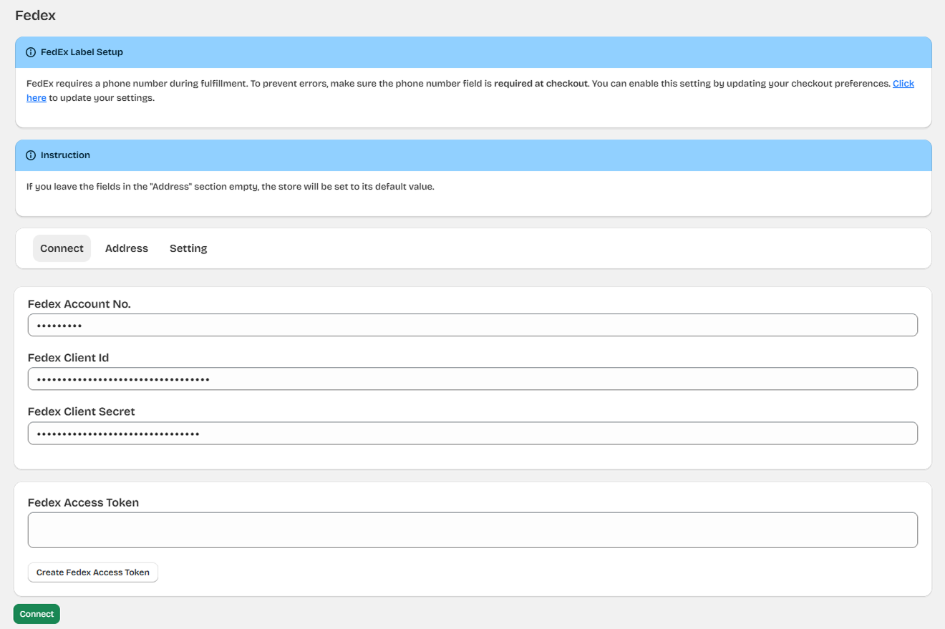
Task: Click the empty Fedex Access Token field
Action: click(472, 530)
